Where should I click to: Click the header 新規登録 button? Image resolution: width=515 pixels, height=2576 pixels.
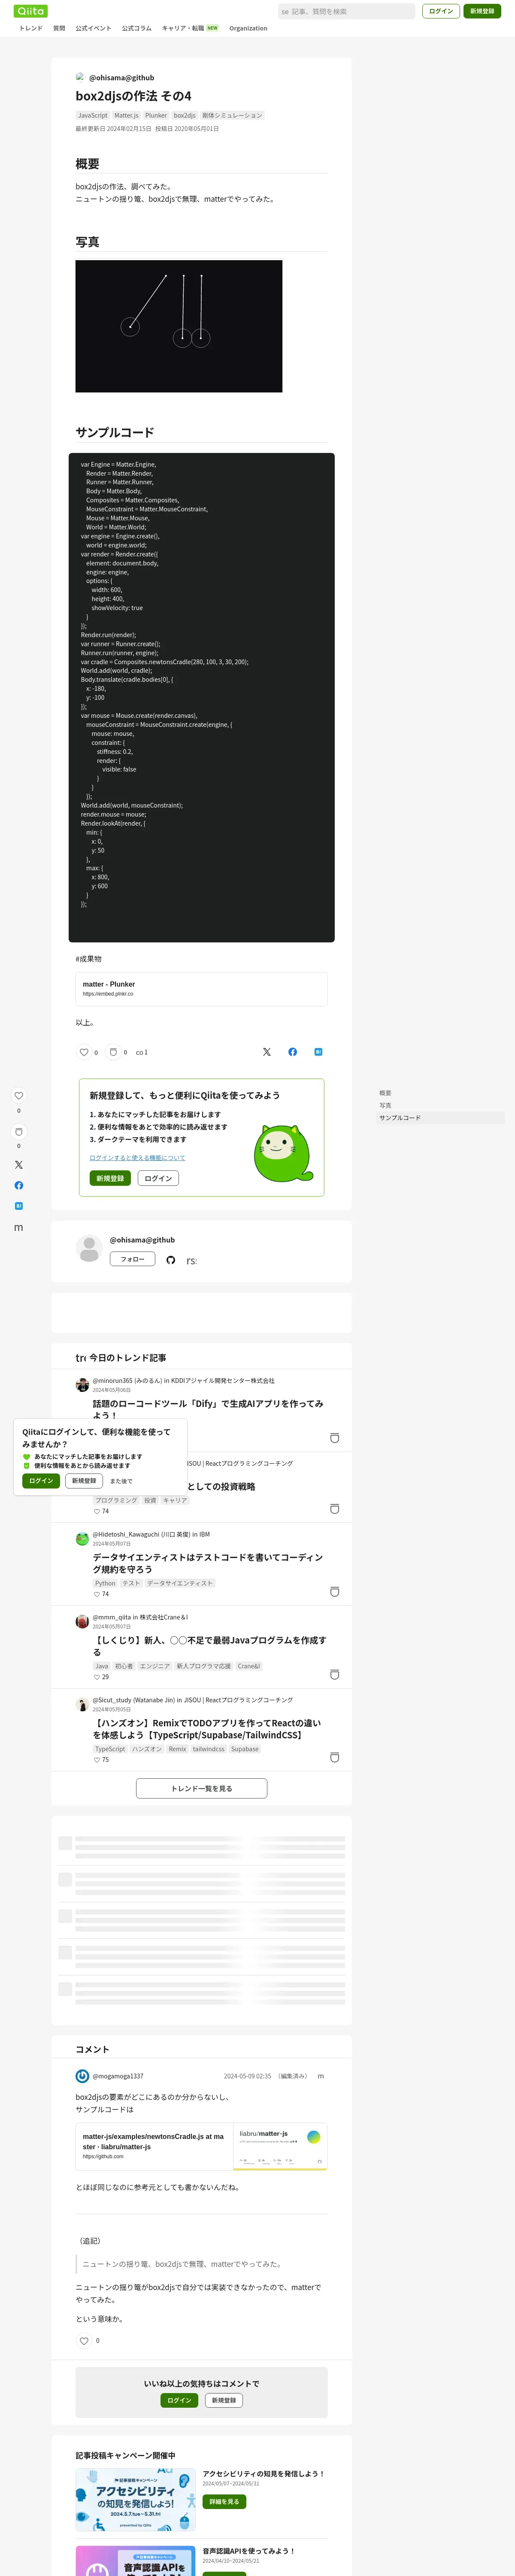pos(482,11)
